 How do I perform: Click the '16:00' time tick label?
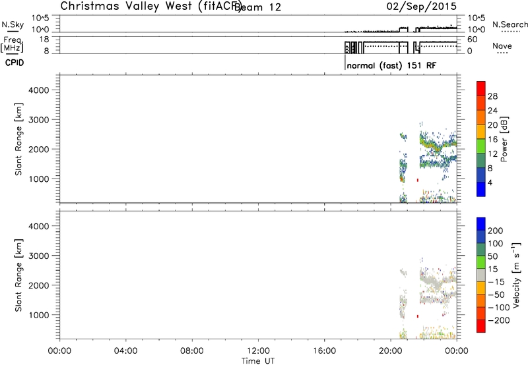[x=324, y=351]
